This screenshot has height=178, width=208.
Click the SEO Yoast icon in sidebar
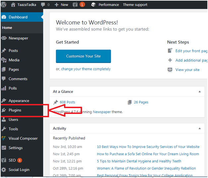[x=4, y=160]
